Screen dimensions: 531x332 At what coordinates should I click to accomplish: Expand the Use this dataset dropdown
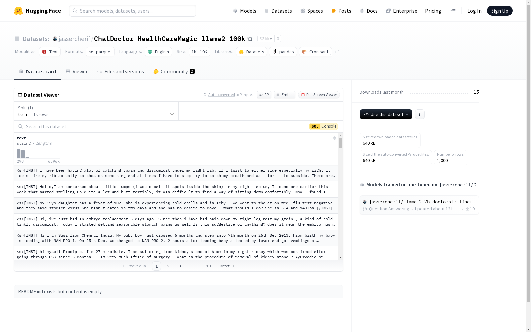coord(386,114)
